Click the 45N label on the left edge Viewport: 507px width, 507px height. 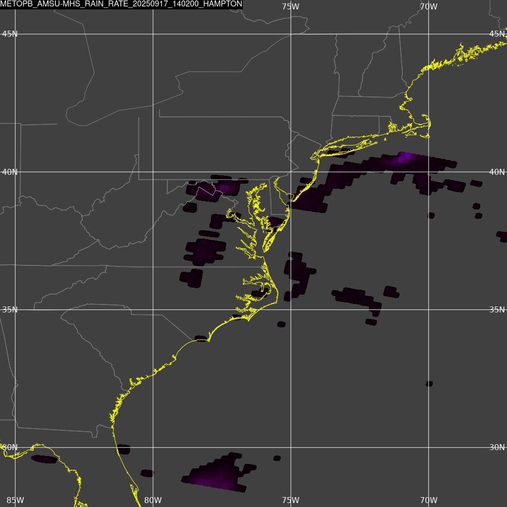pyautogui.click(x=10, y=34)
